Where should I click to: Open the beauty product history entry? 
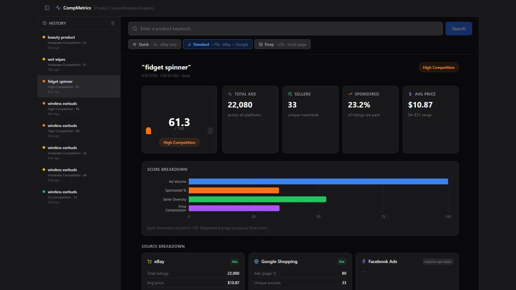(x=79, y=42)
